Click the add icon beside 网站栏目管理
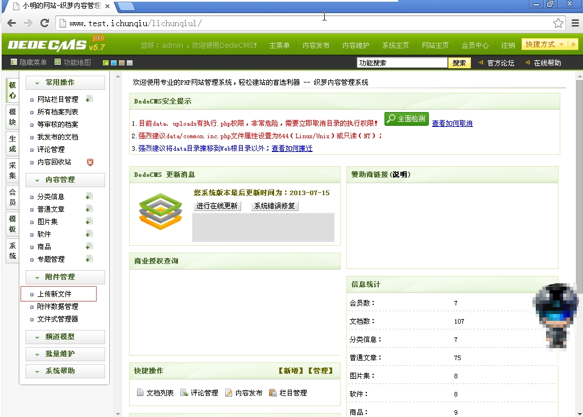 click(x=89, y=99)
